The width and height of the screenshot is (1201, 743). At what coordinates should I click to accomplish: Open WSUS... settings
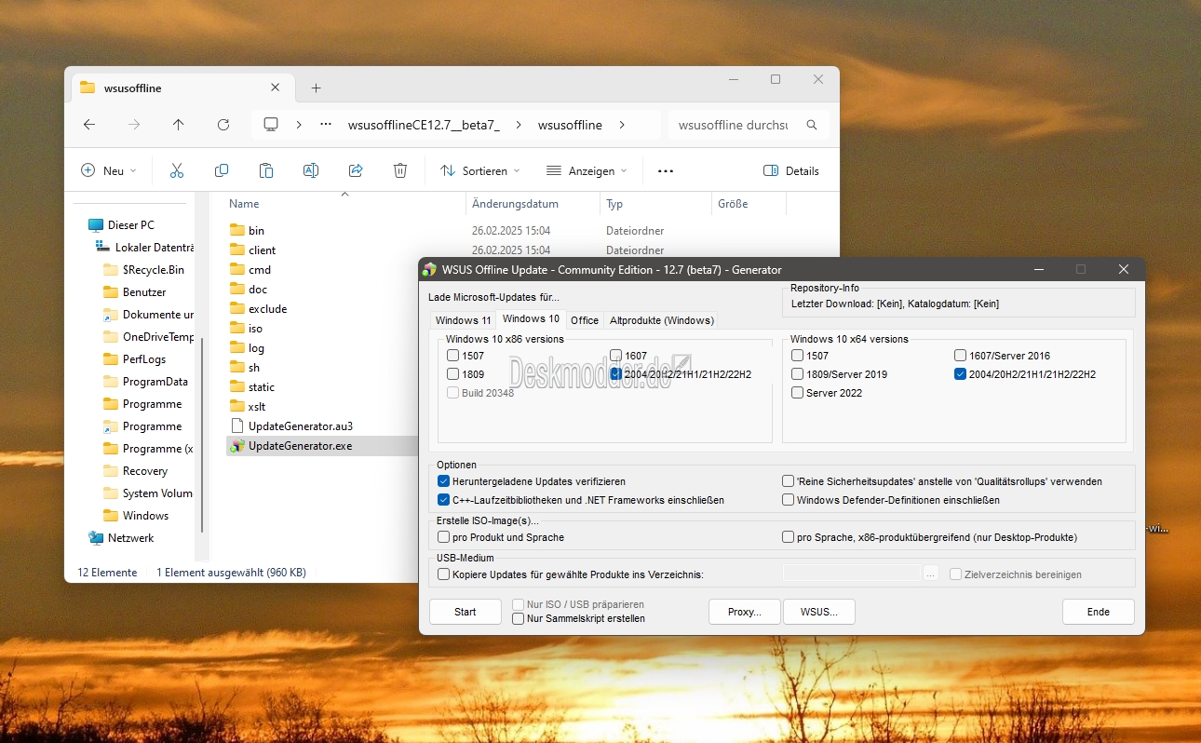click(818, 612)
